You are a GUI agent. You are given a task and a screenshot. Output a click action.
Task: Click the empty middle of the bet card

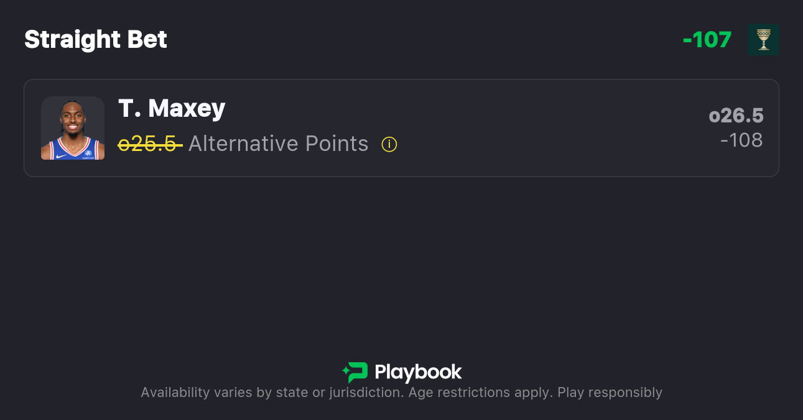[x=529, y=128]
